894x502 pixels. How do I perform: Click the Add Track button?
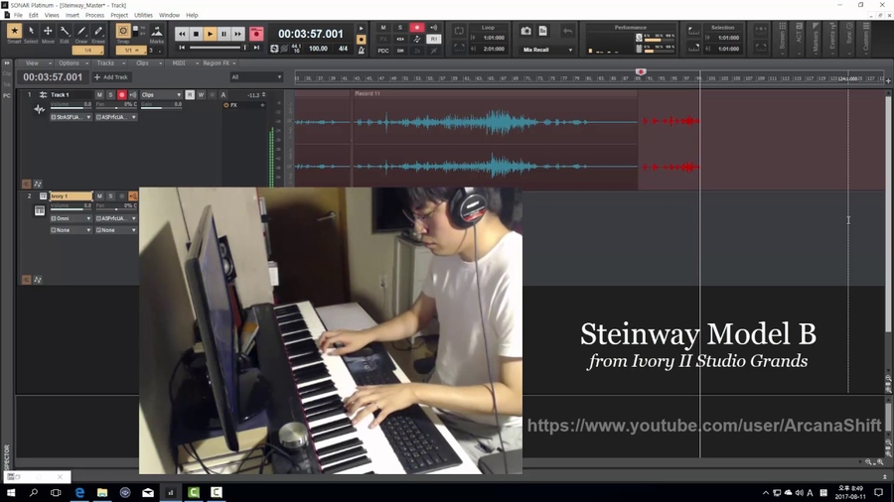(x=111, y=76)
